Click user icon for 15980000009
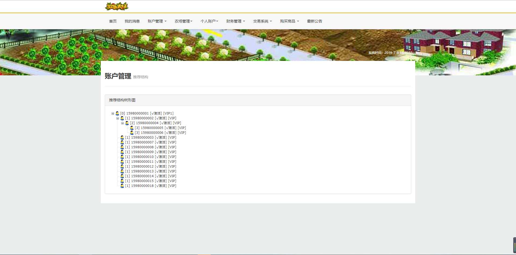The width and height of the screenshot is (516, 255). click(122, 152)
